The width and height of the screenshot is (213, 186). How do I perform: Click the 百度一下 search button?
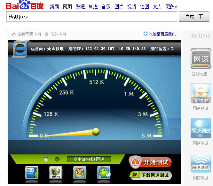pos(194,17)
